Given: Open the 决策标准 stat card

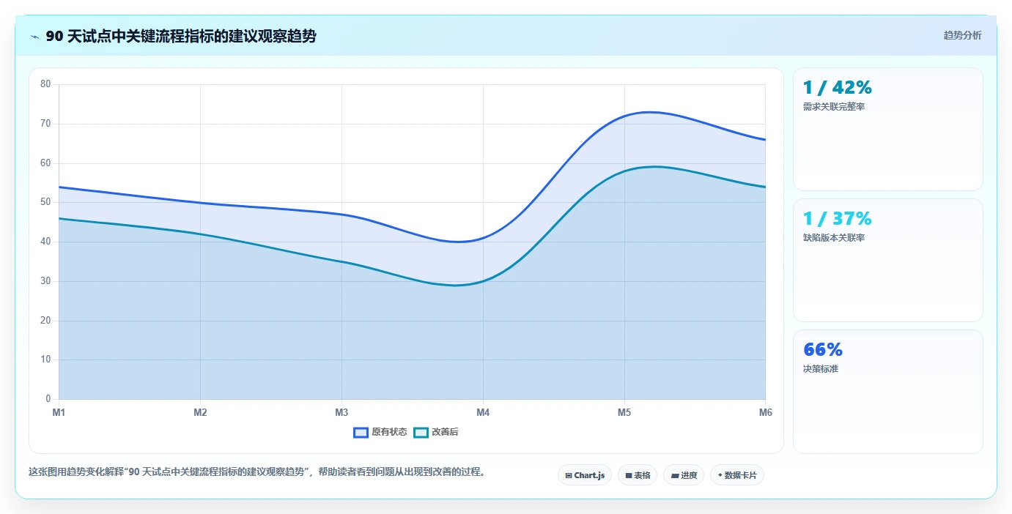Looking at the screenshot, I should (888, 392).
